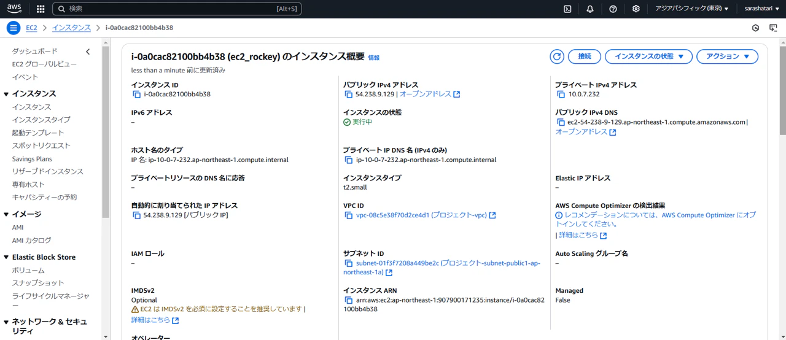This screenshot has height=340, width=786.
Task: Open the notifications bell icon
Action: pyautogui.click(x=590, y=9)
